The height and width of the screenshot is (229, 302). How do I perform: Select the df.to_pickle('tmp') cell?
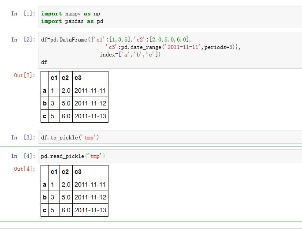[168, 138]
